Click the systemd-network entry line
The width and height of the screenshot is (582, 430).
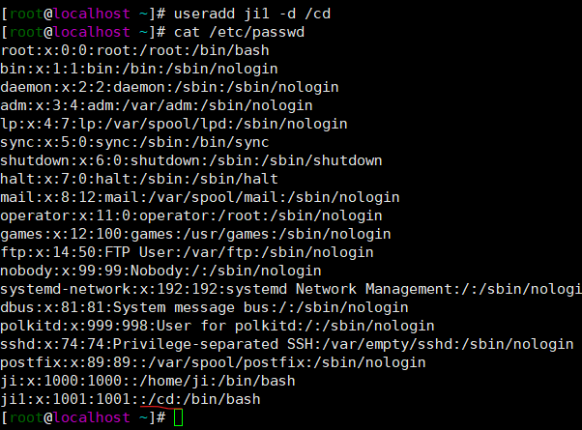[290, 291]
